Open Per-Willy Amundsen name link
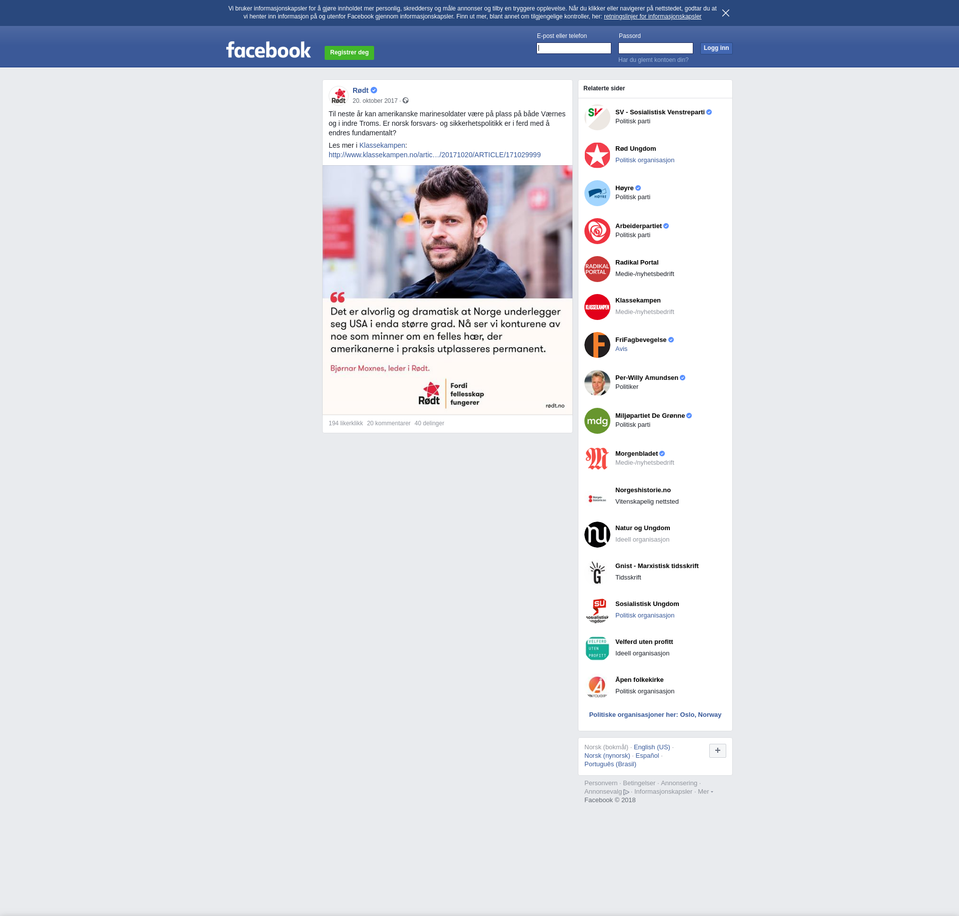Screen dimensions: 959x916 (x=647, y=378)
